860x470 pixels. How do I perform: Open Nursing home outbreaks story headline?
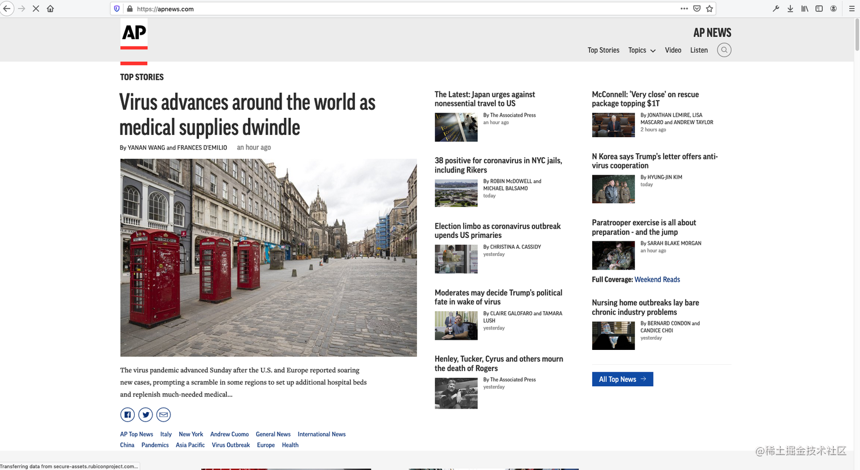point(646,307)
